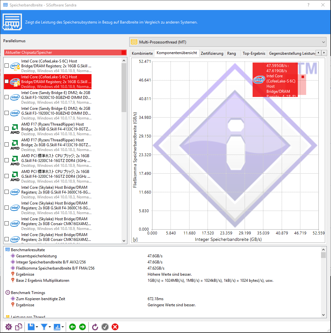The width and height of the screenshot is (331, 333).
Task: Expand the filter icon dropdown arrow
Action: coord(50,327)
